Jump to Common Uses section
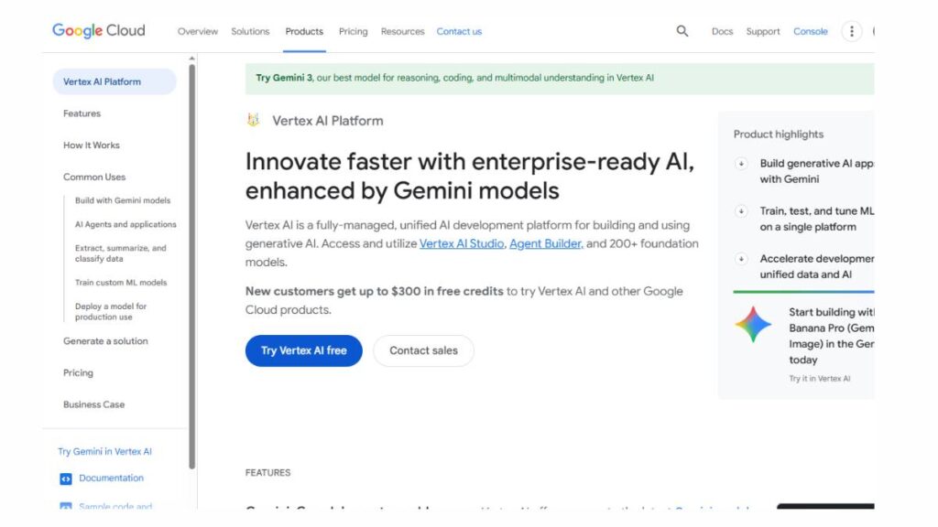Screen dimensions: 938x527 [94, 177]
